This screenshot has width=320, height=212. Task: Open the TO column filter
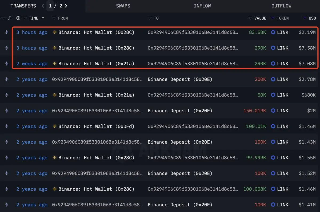150,18
